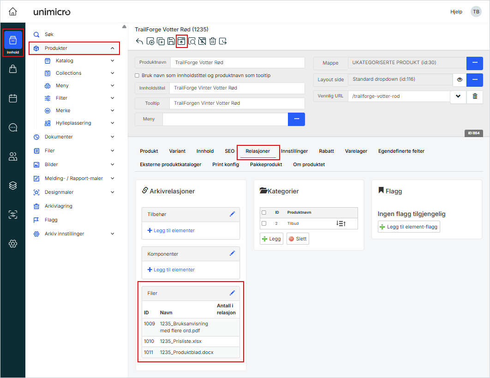Open settings gear in left sidebar
This screenshot has height=378, width=490.
(13, 243)
